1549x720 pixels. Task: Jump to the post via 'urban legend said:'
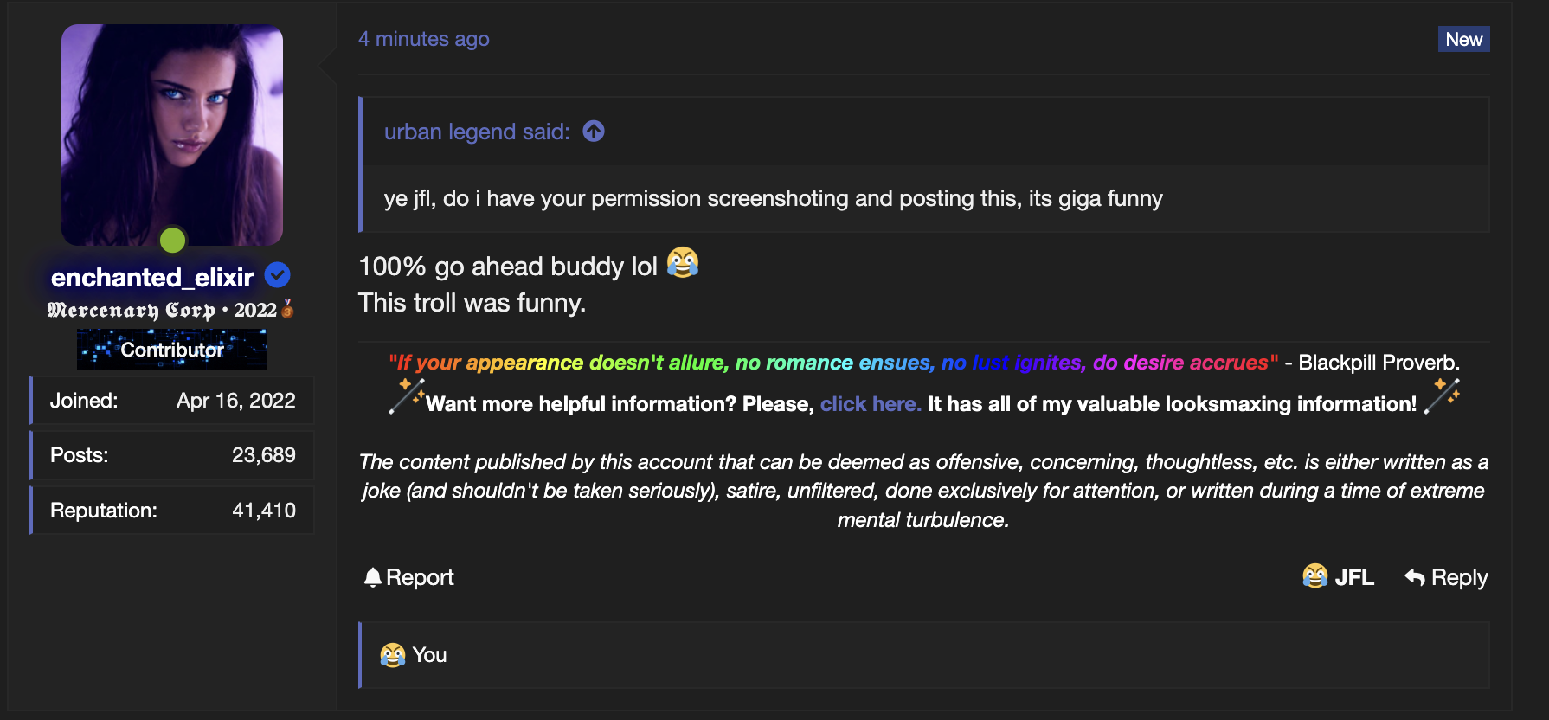coord(477,132)
